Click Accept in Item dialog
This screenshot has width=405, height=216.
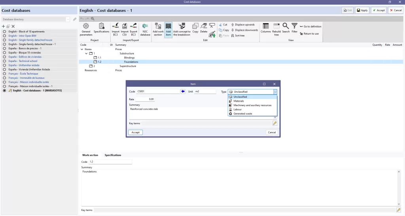[x=135, y=132]
